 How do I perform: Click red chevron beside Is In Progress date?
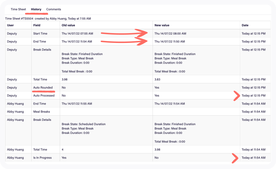coord(235,158)
